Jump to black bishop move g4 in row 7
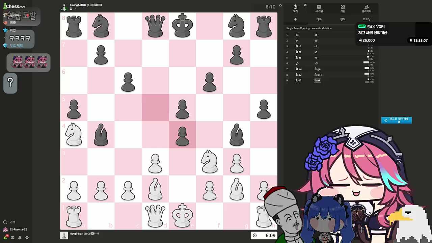Viewport: 432px width, 243px height. tap(317, 69)
